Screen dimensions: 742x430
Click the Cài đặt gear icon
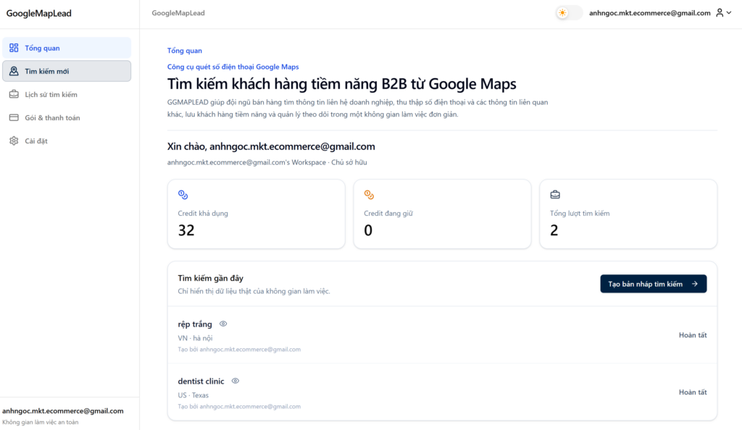click(x=14, y=141)
